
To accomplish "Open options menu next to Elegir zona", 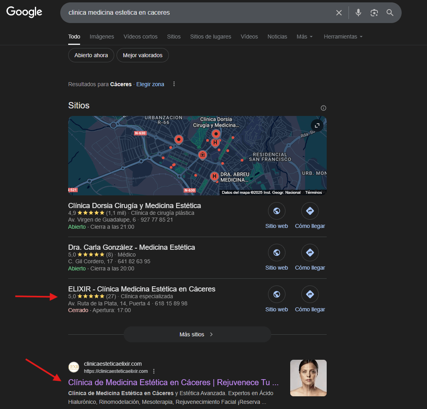I will [174, 84].
